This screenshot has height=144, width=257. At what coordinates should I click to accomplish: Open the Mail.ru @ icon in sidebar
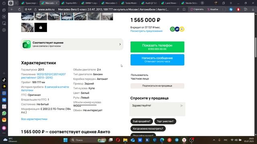tap(4, 93)
